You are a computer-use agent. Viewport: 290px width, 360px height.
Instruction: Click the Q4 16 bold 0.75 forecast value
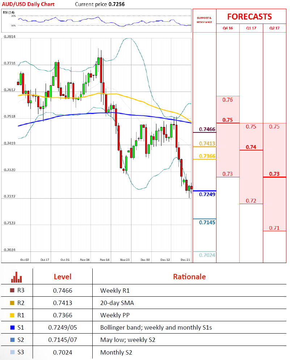227,120
